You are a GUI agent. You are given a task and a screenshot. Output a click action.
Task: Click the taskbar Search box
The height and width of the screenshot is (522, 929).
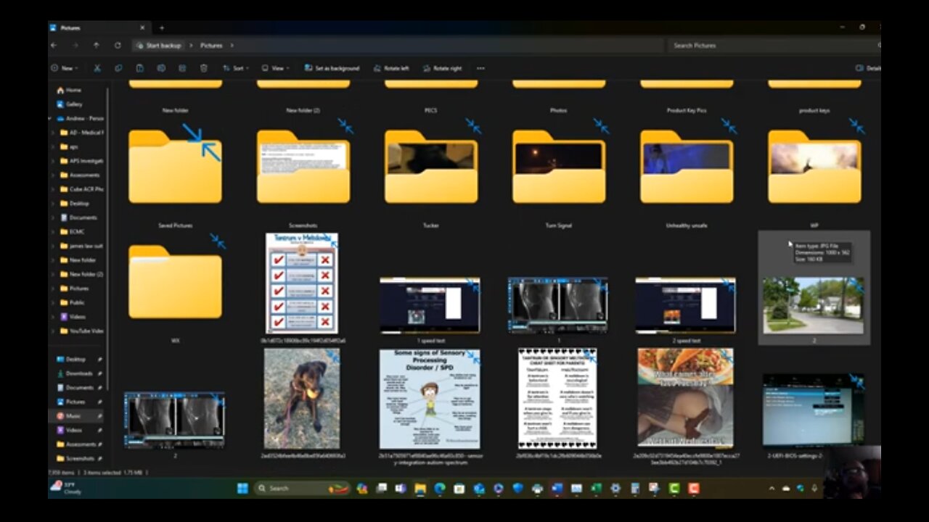pyautogui.click(x=303, y=488)
